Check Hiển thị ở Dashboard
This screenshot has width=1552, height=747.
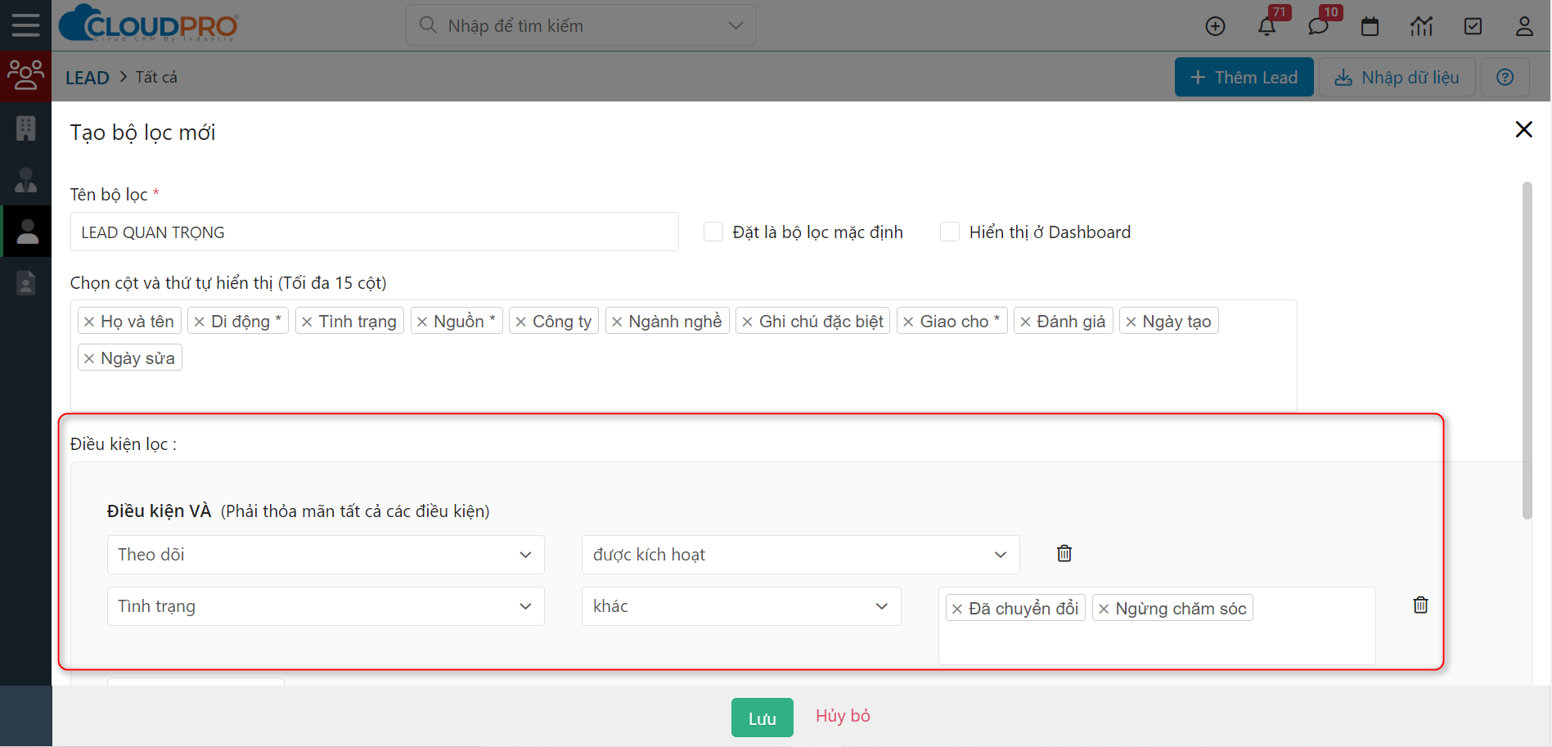coord(950,232)
